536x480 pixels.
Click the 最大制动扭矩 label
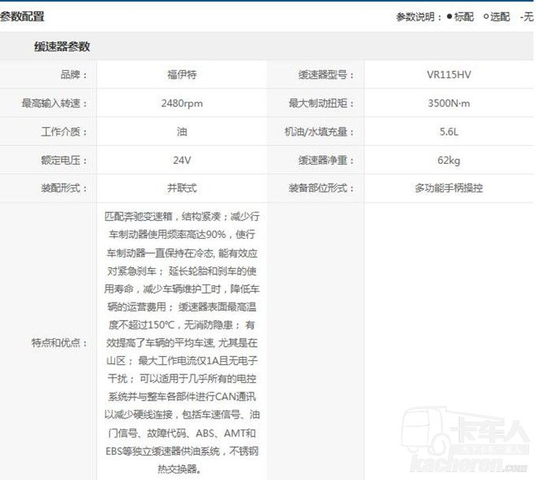pos(321,103)
